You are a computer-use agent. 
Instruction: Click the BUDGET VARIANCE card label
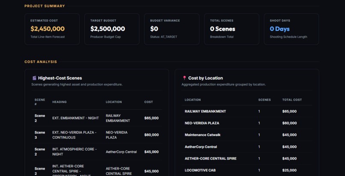(x=165, y=21)
